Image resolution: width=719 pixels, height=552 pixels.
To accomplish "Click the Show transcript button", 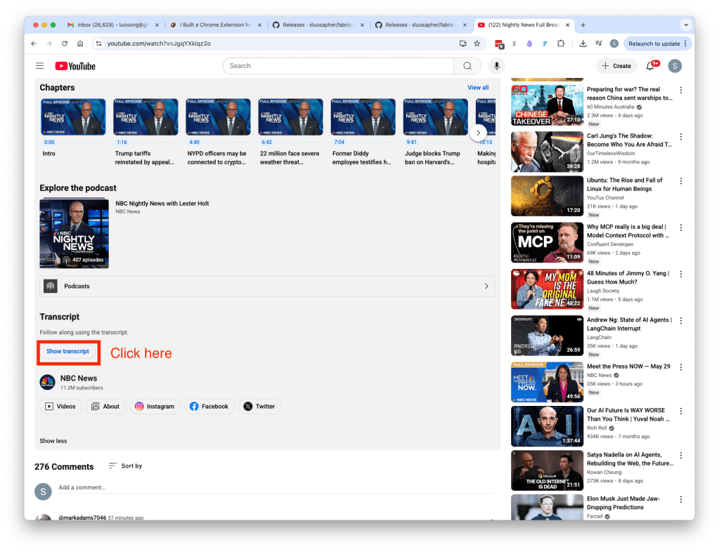I will [67, 352].
